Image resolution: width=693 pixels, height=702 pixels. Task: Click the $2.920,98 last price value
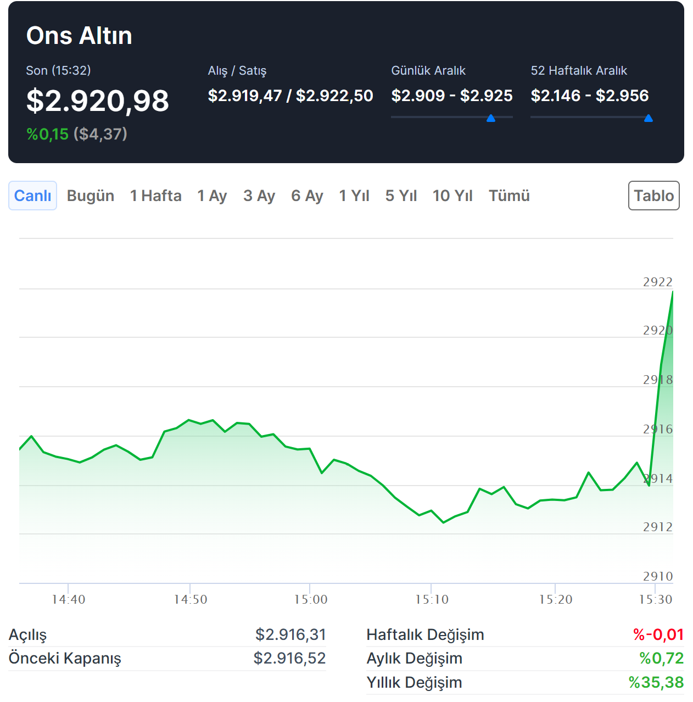[x=98, y=101]
